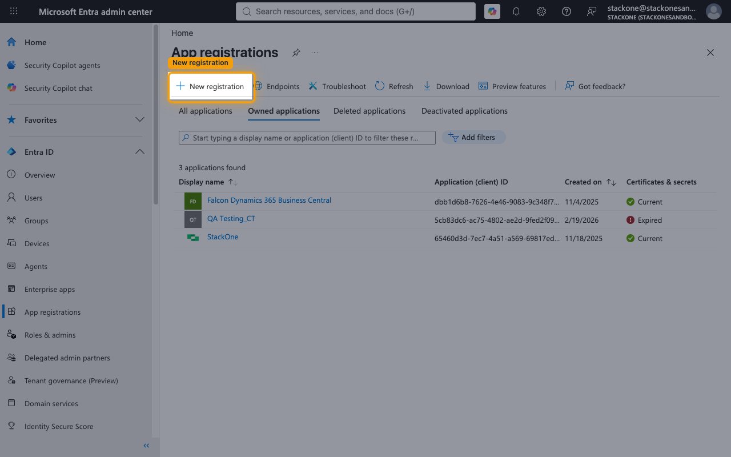Click the StackOne application logo

tap(193, 238)
